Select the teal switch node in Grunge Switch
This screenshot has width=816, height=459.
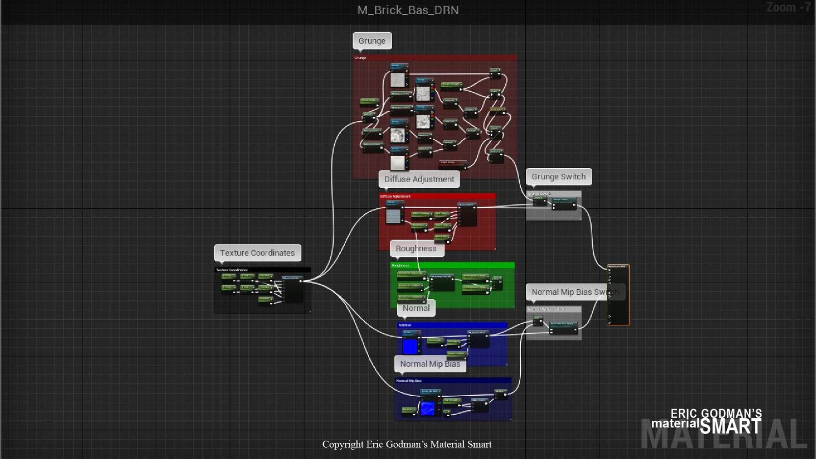click(564, 204)
